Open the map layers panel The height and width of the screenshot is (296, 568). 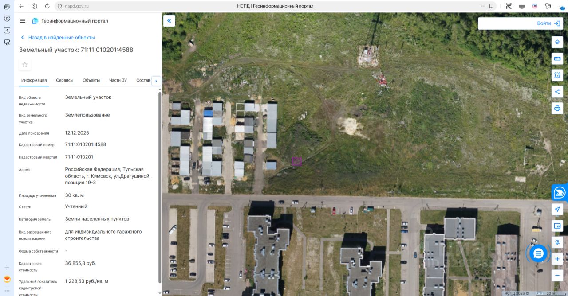coord(557,42)
